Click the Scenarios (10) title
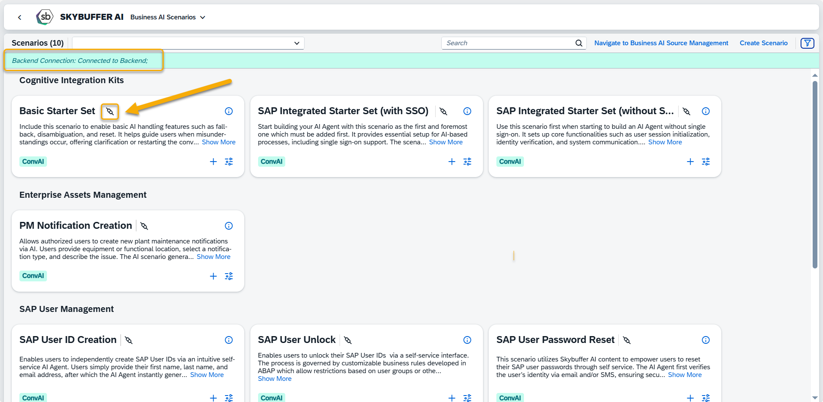Image resolution: width=823 pixels, height=402 pixels. point(37,43)
